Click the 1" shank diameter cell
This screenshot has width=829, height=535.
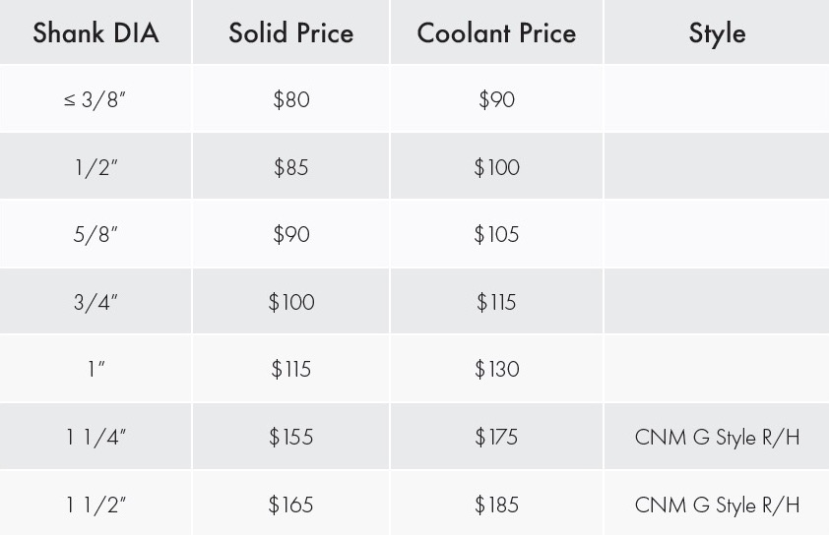pyautogui.click(x=96, y=369)
